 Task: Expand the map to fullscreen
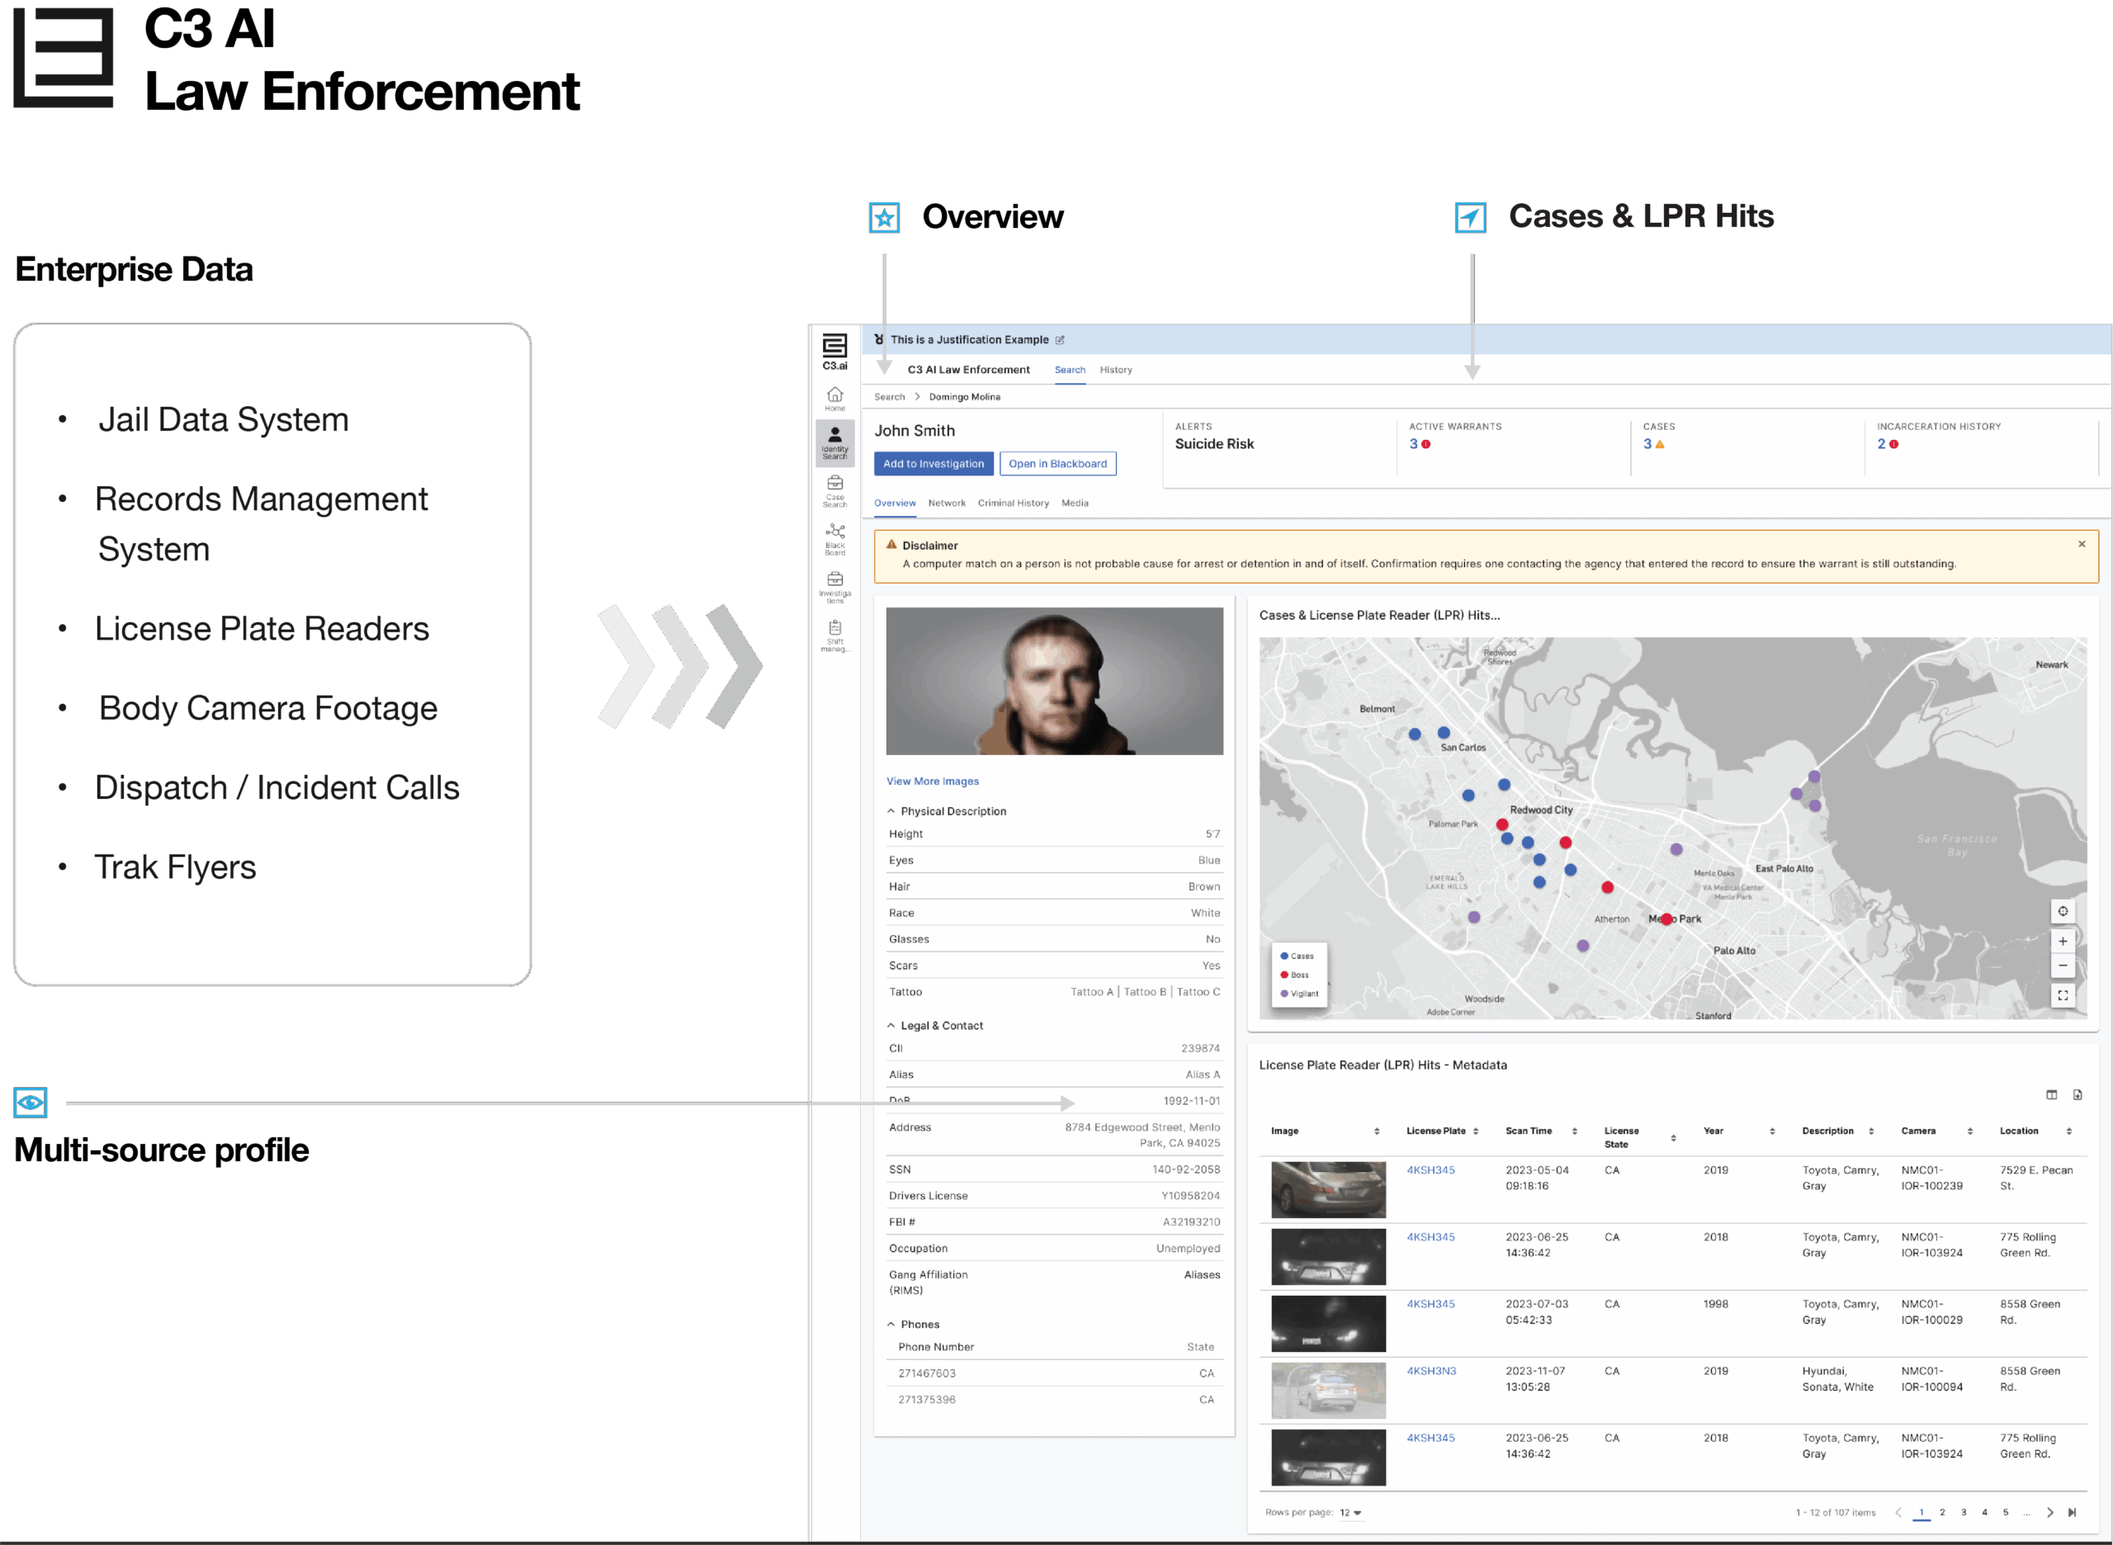point(2063,996)
